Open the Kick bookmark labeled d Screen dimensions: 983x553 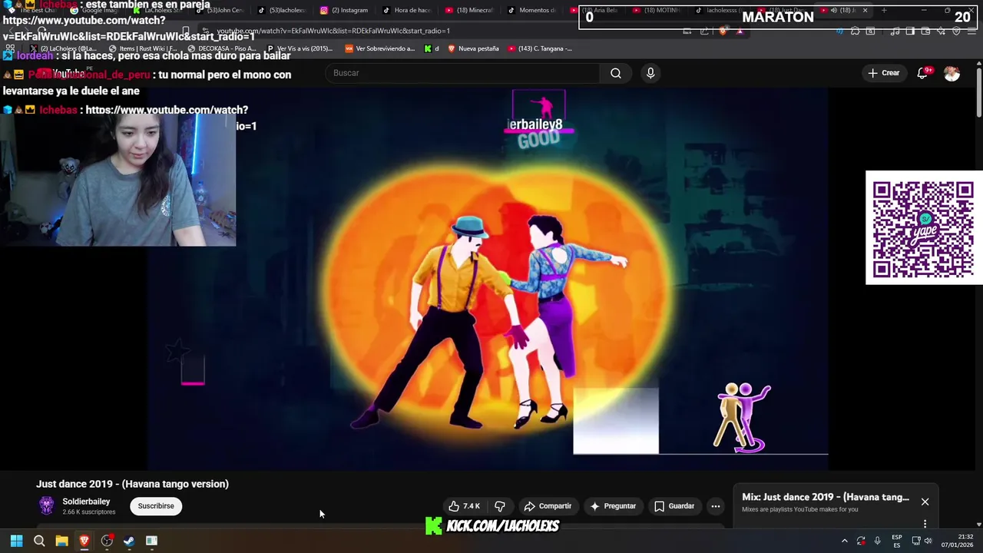coord(432,48)
